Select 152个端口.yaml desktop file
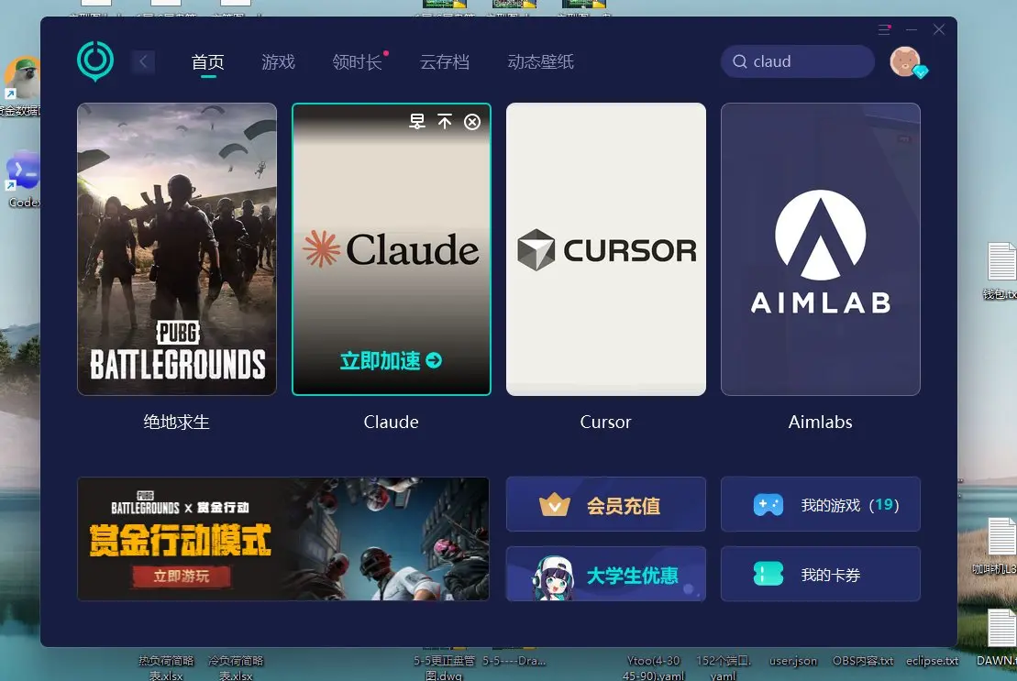Viewport: 1017px width, 681px height. (724, 667)
